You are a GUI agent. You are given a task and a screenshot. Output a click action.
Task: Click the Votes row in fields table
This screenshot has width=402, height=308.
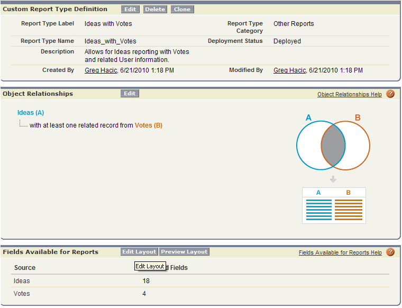22,294
